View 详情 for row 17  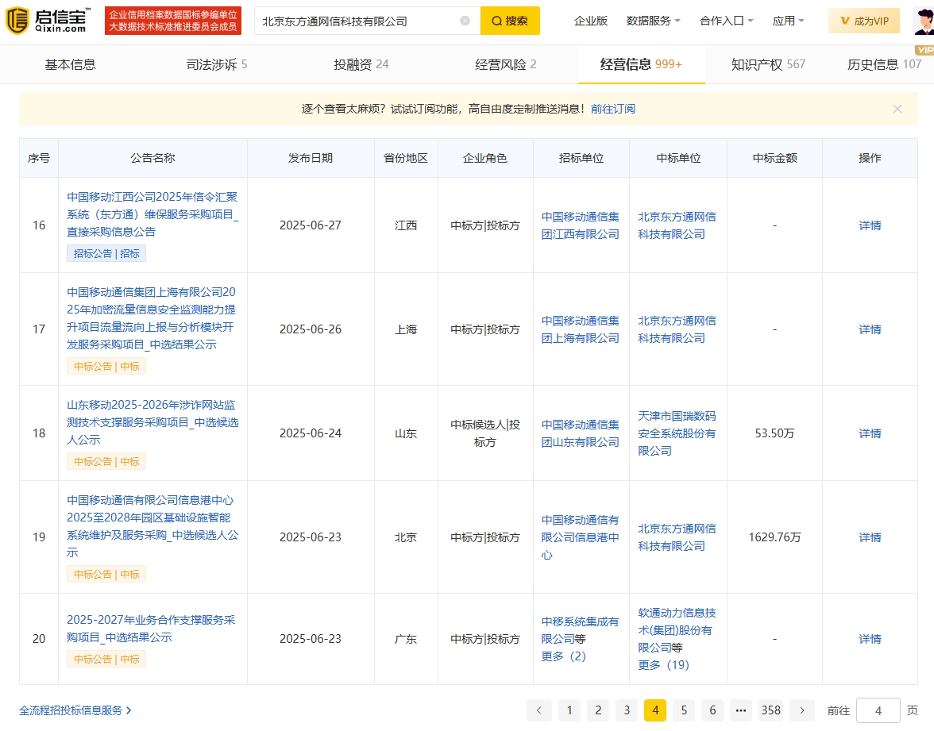[x=870, y=329]
